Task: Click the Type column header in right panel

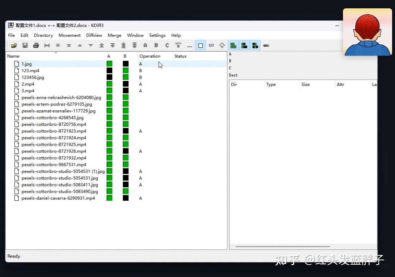Action: tap(282, 84)
